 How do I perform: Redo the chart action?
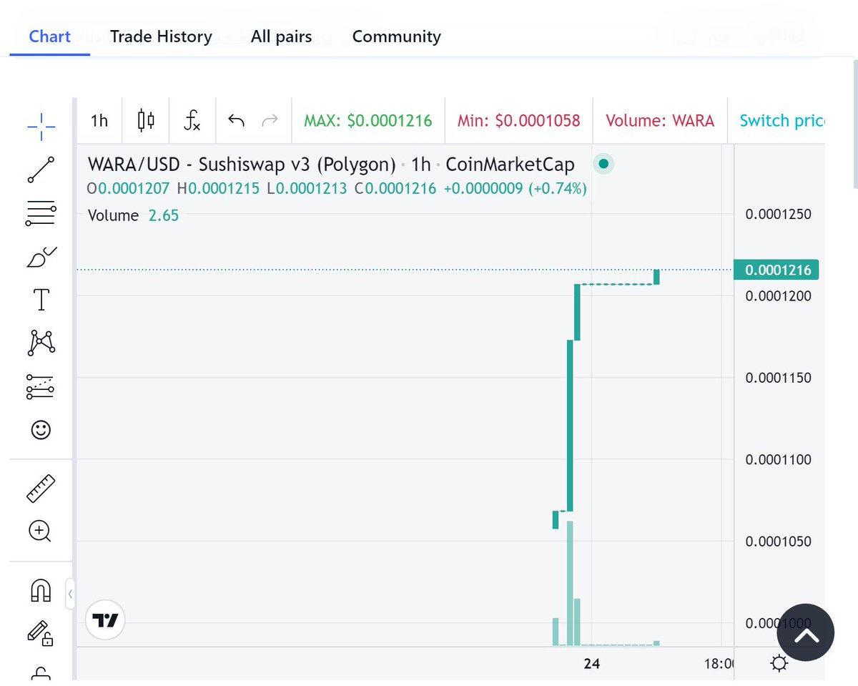[270, 120]
